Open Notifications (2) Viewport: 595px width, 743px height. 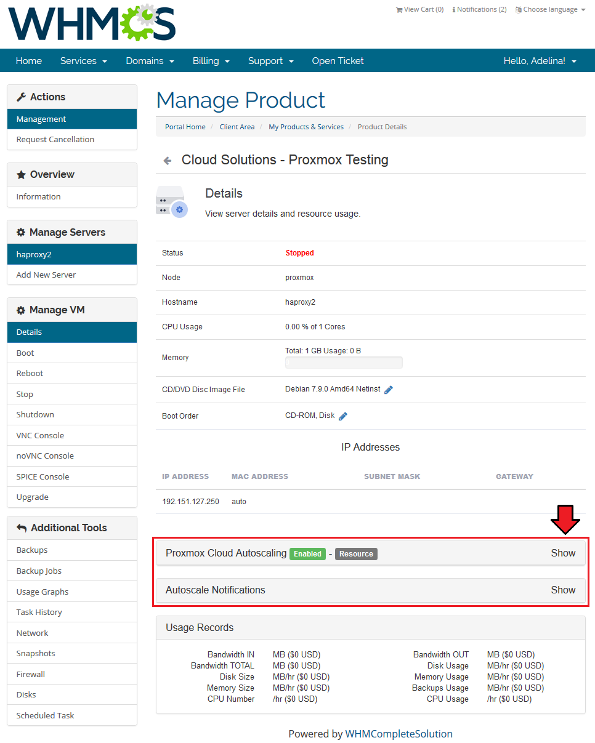(479, 9)
